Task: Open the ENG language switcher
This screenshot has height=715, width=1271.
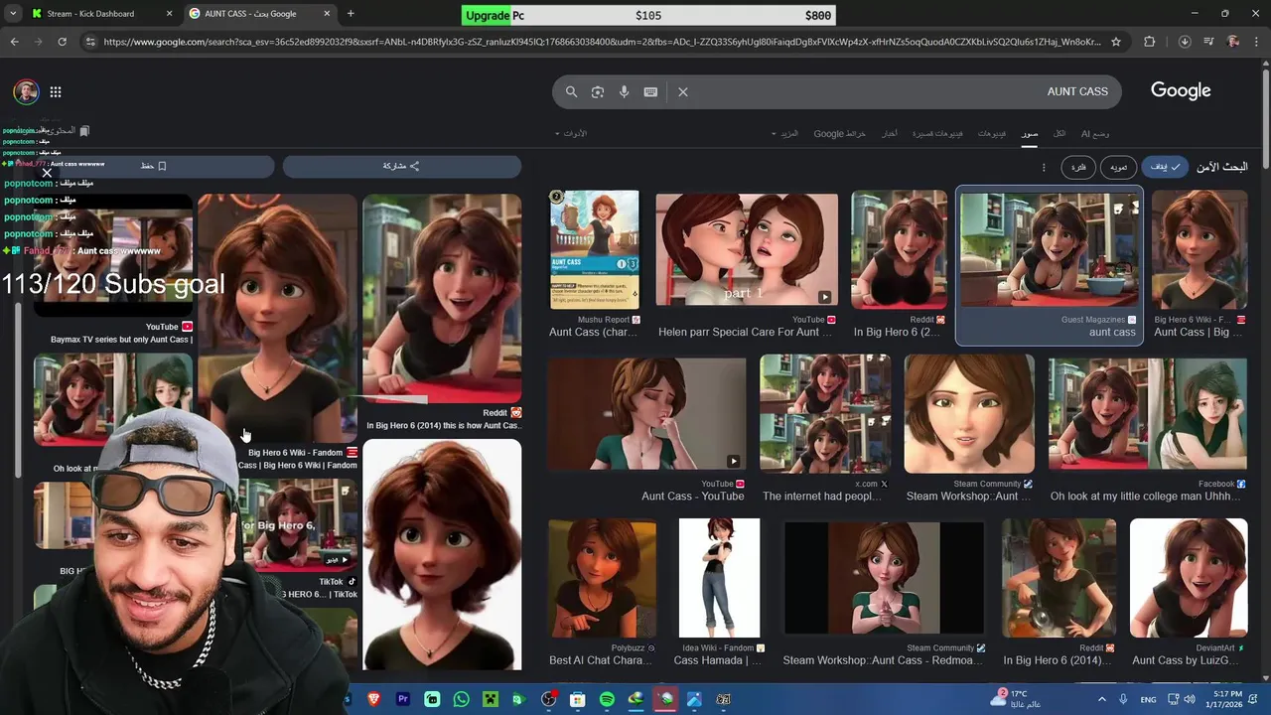Action: coord(1148,699)
